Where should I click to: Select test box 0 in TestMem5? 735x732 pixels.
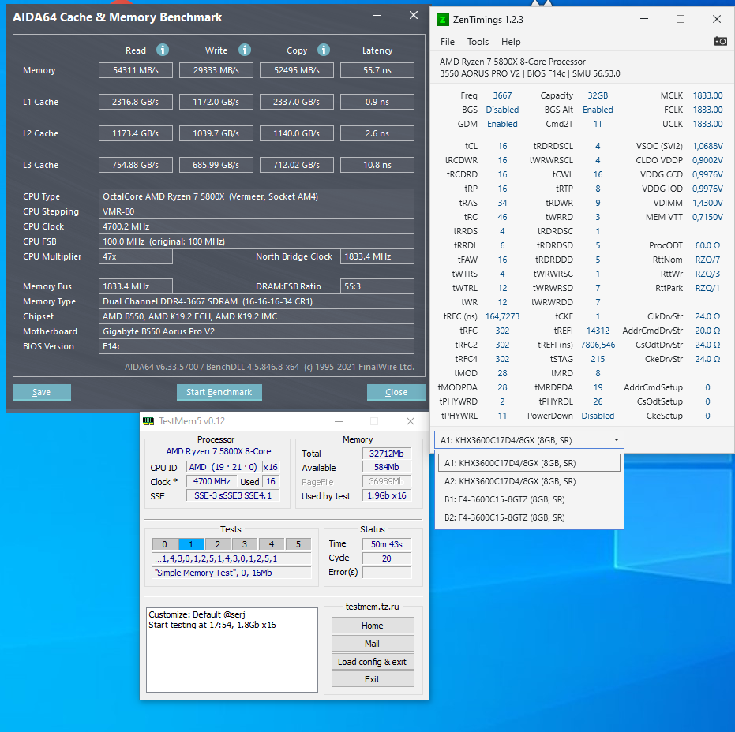(164, 544)
